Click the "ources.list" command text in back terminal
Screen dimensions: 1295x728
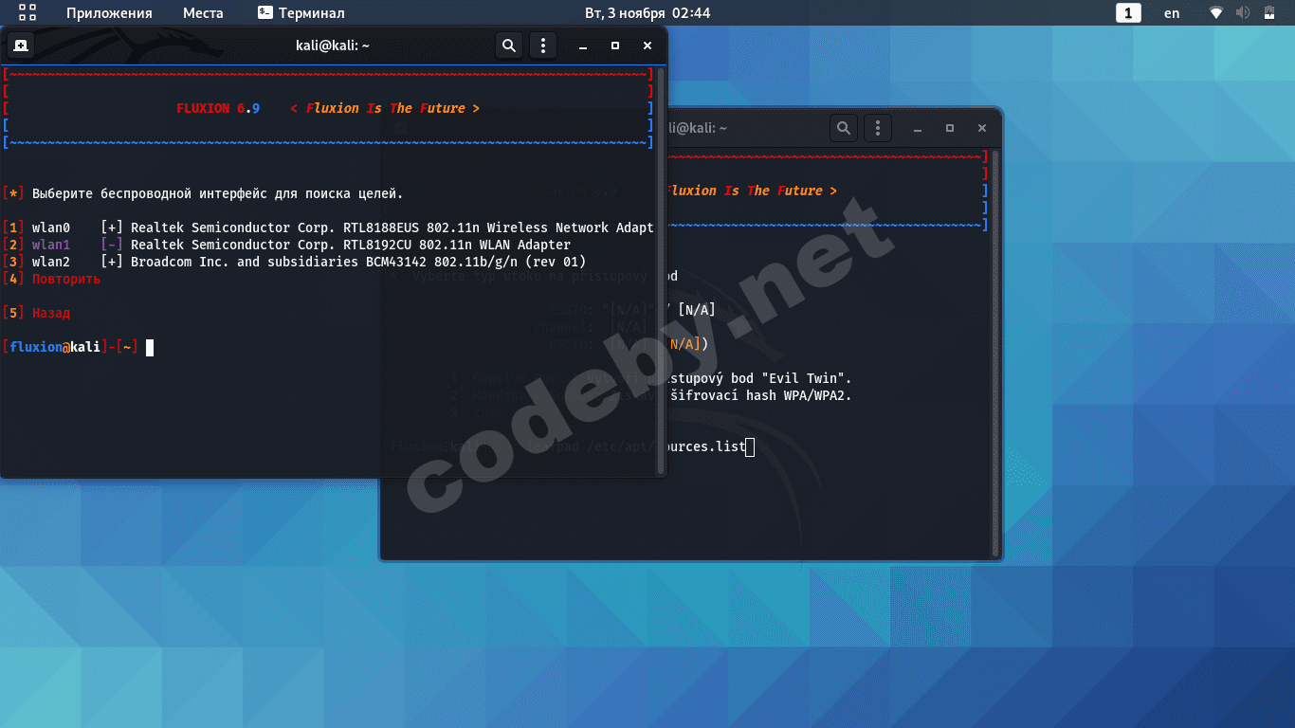[706, 446]
